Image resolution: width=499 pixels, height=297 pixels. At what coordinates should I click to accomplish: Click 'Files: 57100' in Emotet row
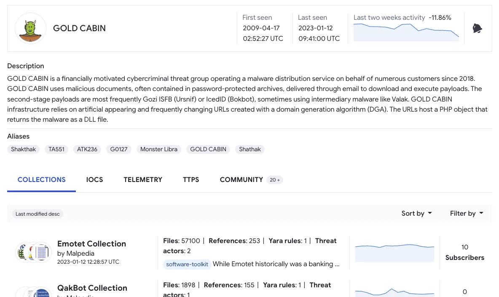pyautogui.click(x=181, y=241)
